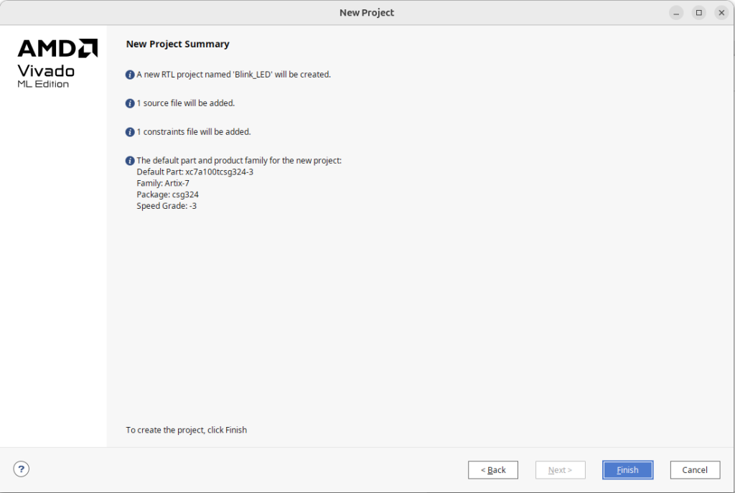Close the New Project dialog window

click(x=721, y=13)
